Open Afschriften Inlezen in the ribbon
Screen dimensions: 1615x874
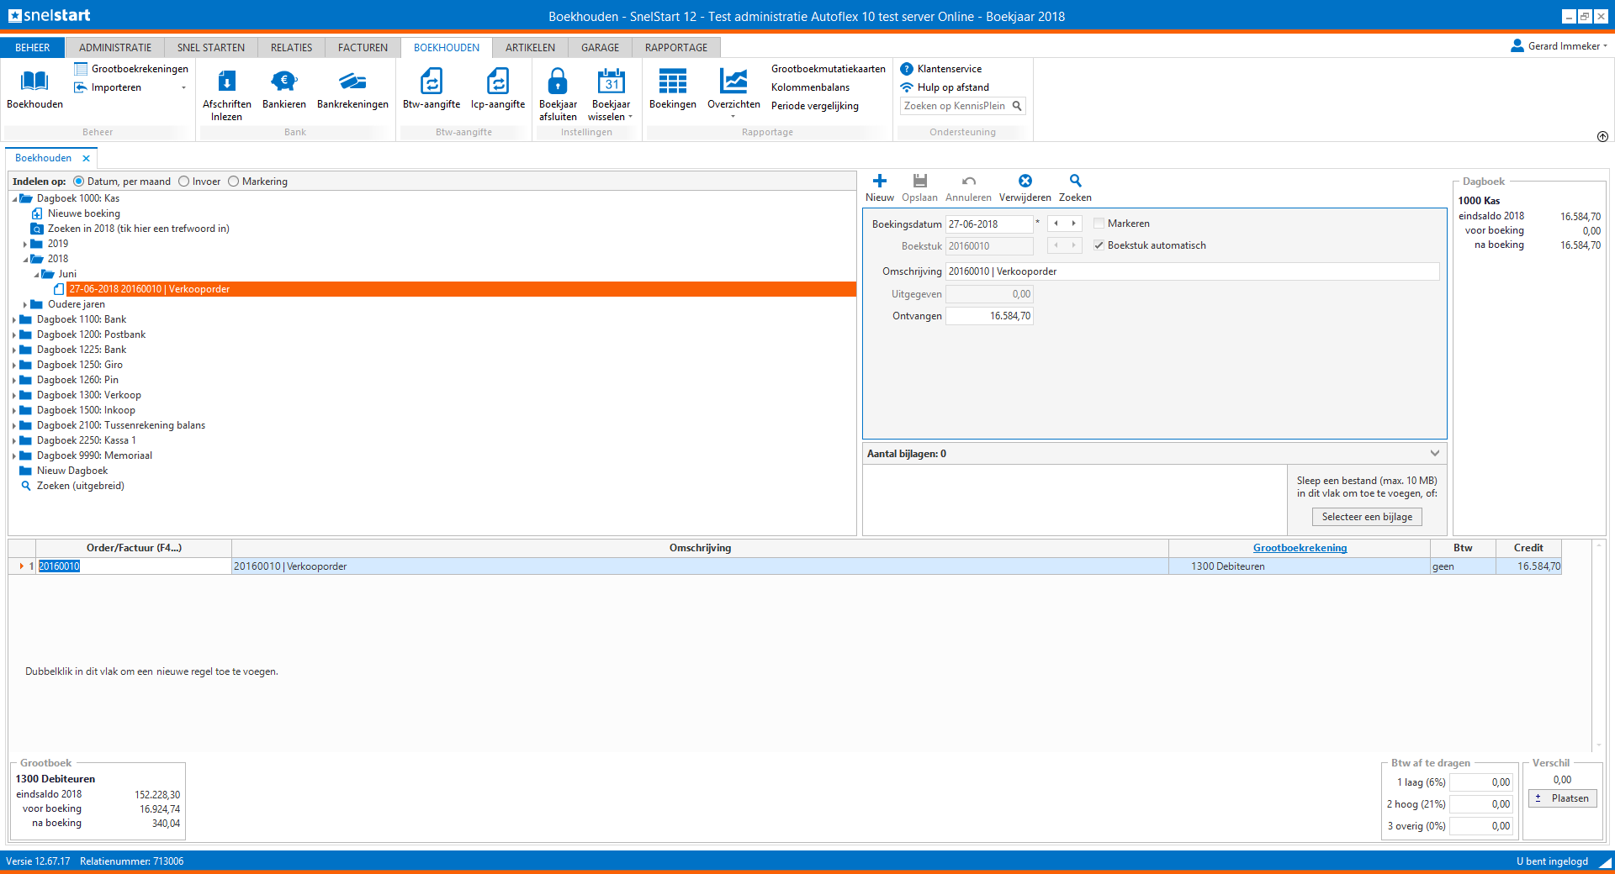[226, 82]
